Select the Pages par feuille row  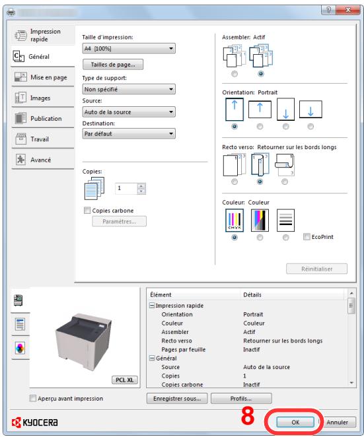coord(248,349)
